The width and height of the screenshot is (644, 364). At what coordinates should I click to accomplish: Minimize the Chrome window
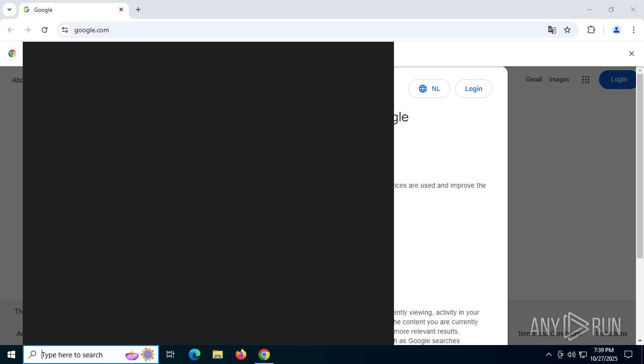click(590, 9)
